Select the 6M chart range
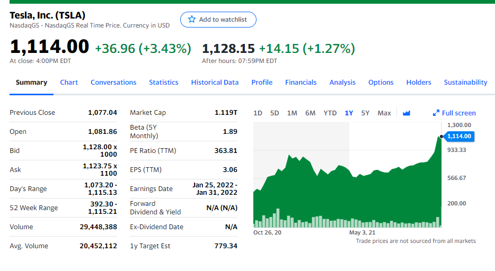Image resolution: width=495 pixels, height=271 pixels. click(310, 113)
